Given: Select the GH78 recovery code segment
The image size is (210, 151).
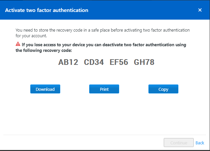Looking at the screenshot, I should [x=144, y=62].
